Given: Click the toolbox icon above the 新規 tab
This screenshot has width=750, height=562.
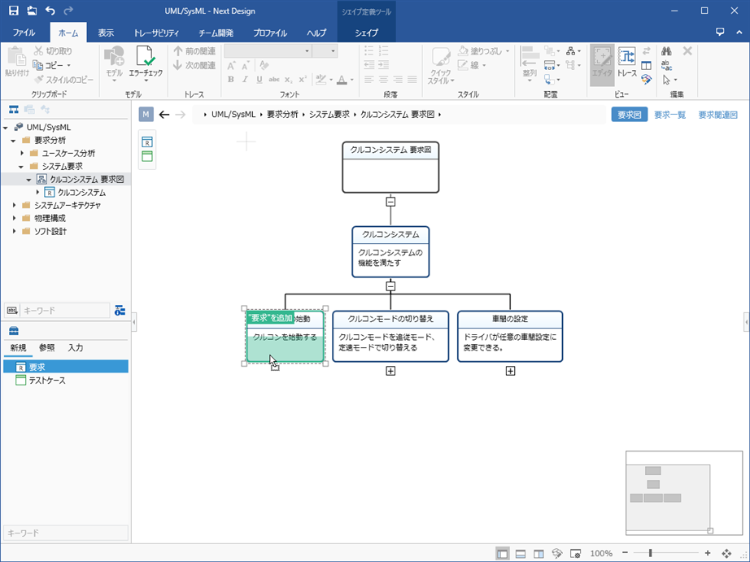Looking at the screenshot, I should (x=13, y=331).
